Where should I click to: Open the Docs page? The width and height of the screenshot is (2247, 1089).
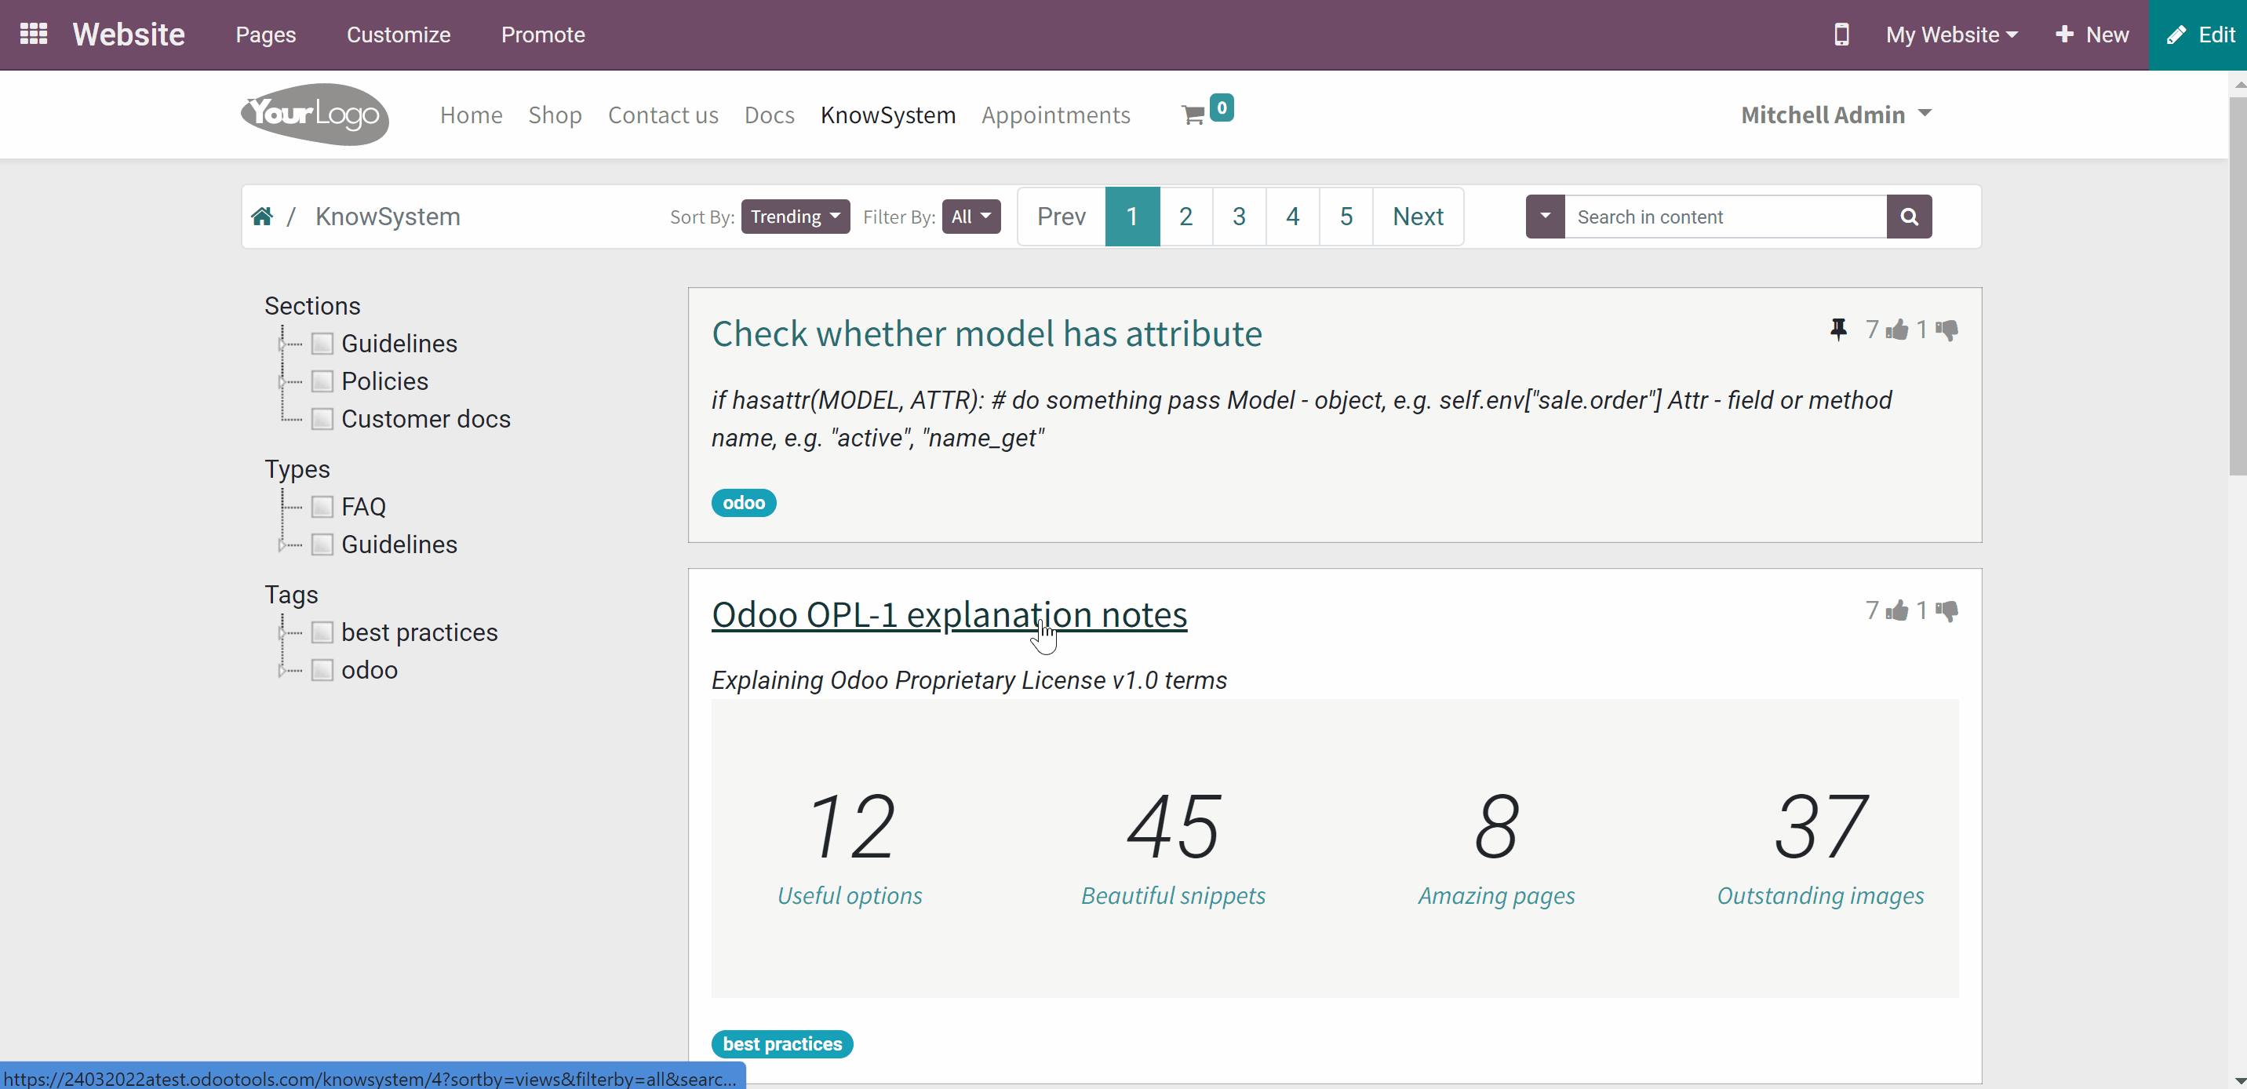(x=770, y=115)
